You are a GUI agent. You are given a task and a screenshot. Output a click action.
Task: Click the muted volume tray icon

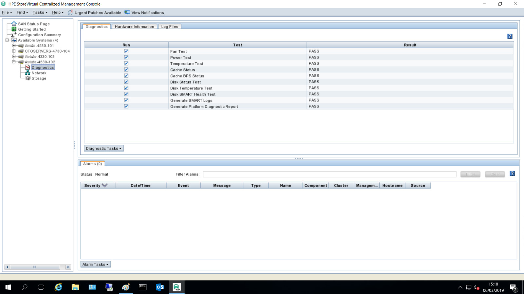(x=477, y=287)
